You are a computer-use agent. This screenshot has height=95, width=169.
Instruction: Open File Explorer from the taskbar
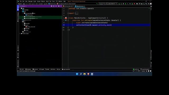(x=84, y=74)
